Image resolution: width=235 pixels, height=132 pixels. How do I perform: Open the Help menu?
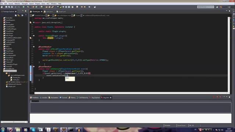59,4
